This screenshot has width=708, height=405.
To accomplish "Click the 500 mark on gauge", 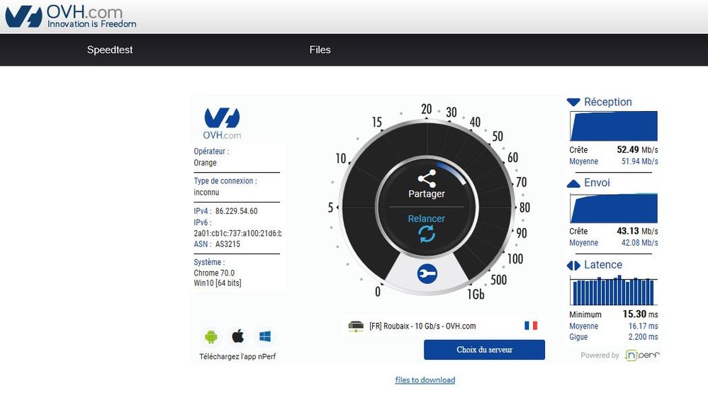I will pos(498,280).
